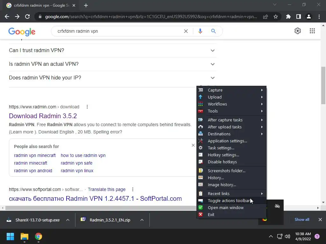This screenshot has width=326, height=244.
Task: Bookmark this page with star icon
Action: click(276, 17)
